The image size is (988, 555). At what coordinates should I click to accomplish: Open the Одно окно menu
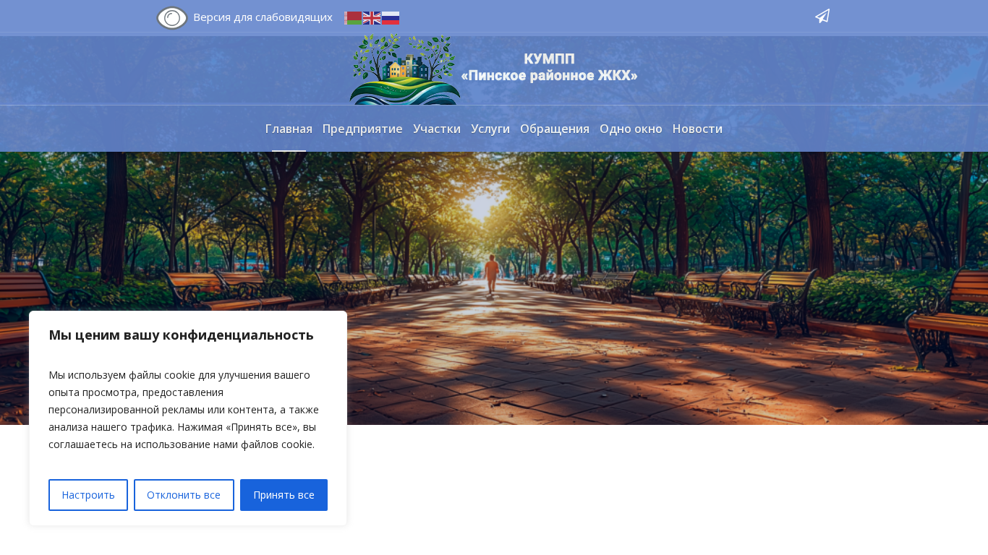point(631,129)
